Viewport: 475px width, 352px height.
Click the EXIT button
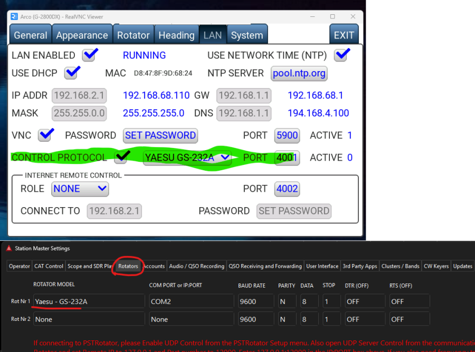(x=344, y=35)
